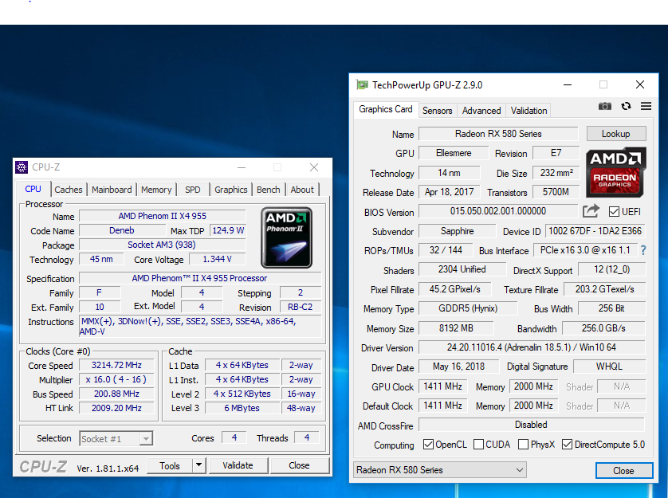Viewport: 668px width, 498px height.
Task: Toggle the CUDA checkbox
Action: click(478, 445)
